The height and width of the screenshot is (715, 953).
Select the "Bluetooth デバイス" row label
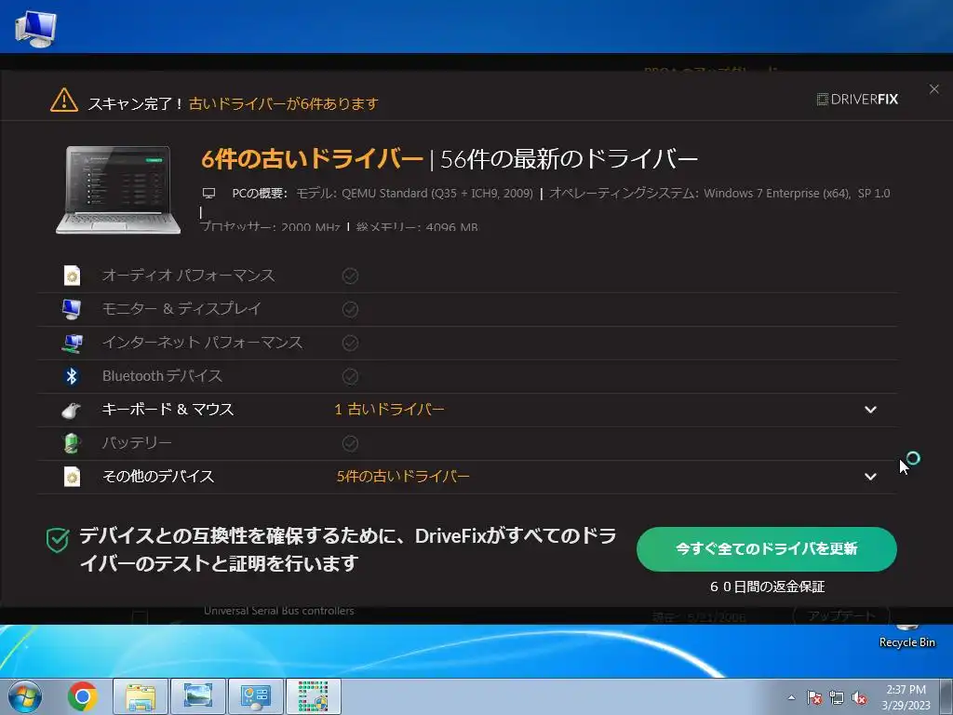162,376
